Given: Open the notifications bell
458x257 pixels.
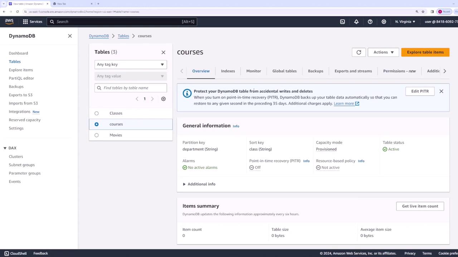Looking at the screenshot, I should pyautogui.click(x=356, y=21).
